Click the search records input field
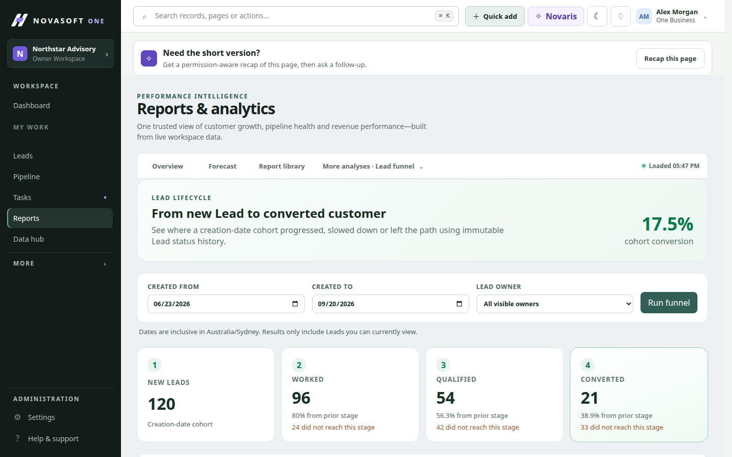Image resolution: width=732 pixels, height=457 pixels. pyautogui.click(x=296, y=16)
